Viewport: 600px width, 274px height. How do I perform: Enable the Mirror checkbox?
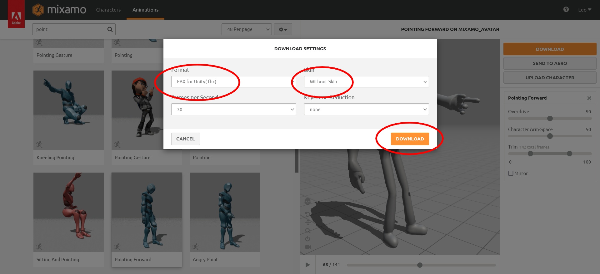511,173
